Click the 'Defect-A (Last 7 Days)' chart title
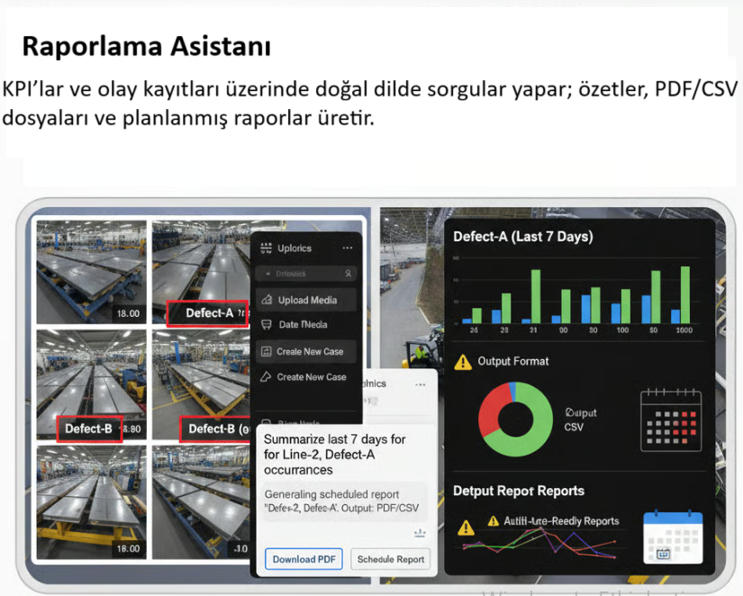Screen dimensions: 743x596 [x=523, y=236]
